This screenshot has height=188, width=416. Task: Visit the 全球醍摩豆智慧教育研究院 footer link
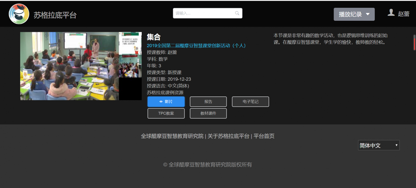[x=172, y=136]
